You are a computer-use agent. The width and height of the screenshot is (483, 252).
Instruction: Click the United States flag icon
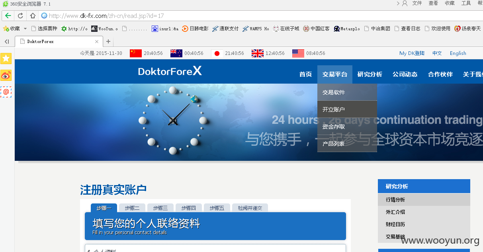click(298, 53)
